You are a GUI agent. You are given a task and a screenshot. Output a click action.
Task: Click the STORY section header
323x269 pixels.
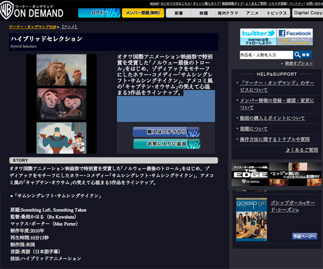click(113, 160)
